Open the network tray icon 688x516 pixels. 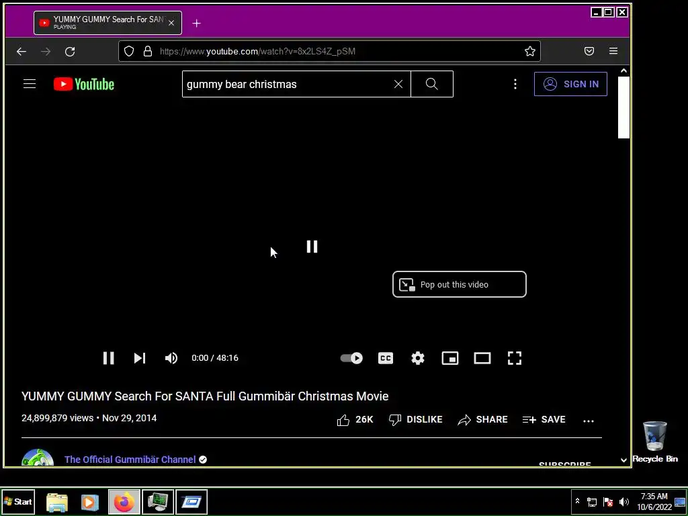click(x=592, y=501)
